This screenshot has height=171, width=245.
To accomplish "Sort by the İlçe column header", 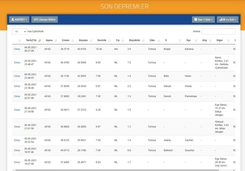I will point(188,40).
